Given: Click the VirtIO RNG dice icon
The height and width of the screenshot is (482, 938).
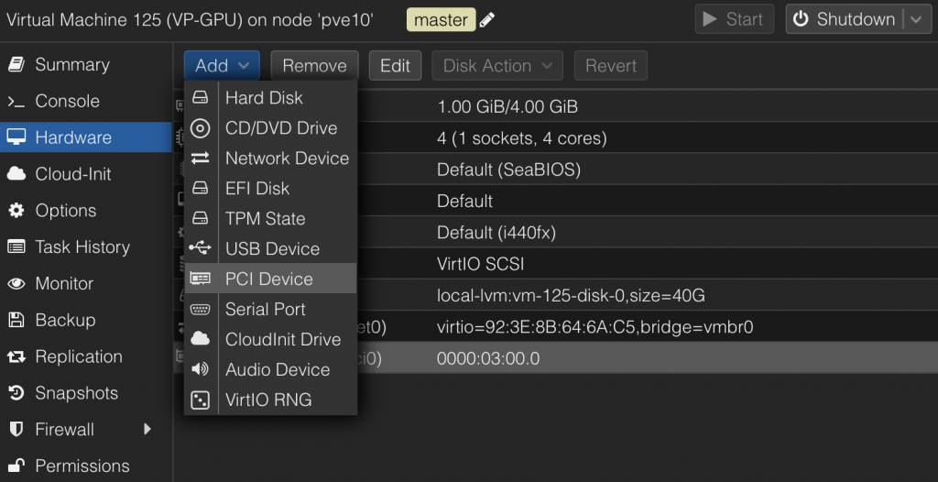Looking at the screenshot, I should point(200,400).
